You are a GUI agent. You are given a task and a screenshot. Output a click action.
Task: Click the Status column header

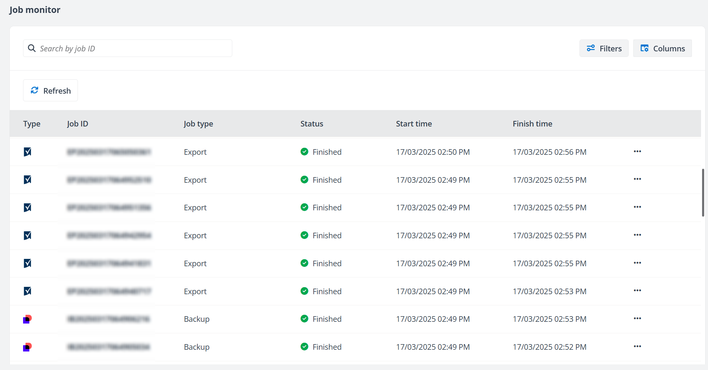click(312, 123)
